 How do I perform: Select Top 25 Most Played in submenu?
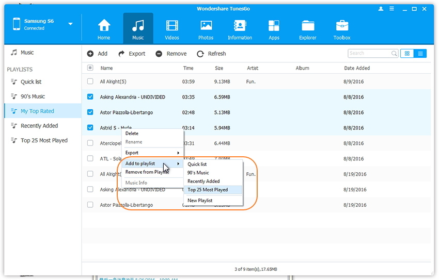click(x=213, y=190)
